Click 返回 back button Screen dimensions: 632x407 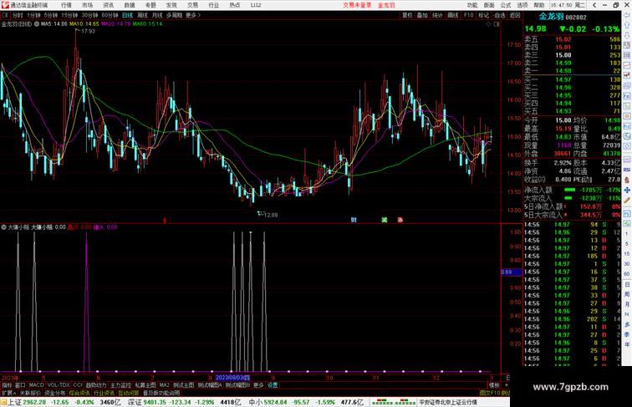coord(515,15)
